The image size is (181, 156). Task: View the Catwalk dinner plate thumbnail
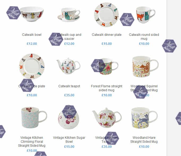tap(106, 15)
